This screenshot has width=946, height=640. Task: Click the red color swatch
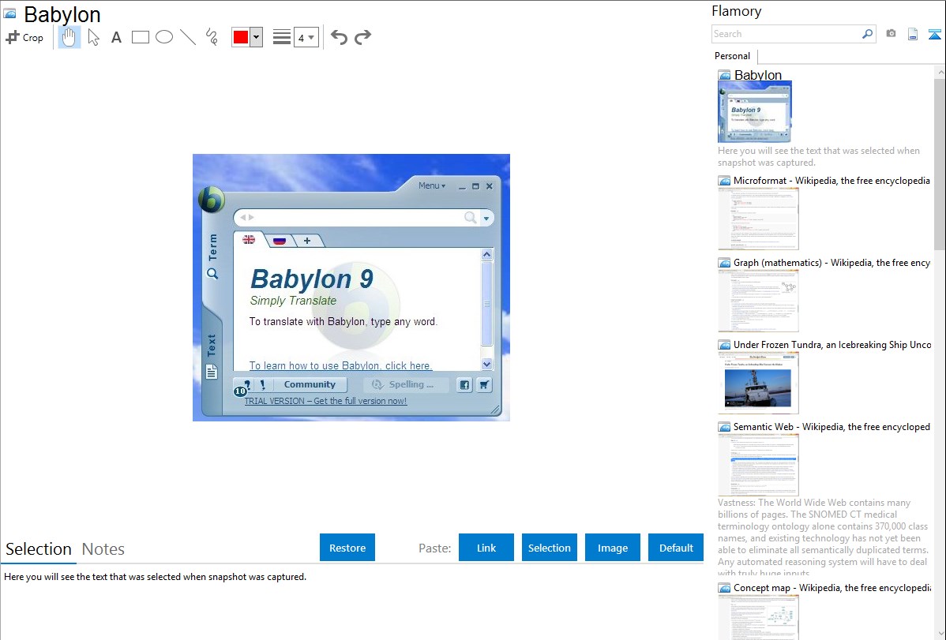240,37
